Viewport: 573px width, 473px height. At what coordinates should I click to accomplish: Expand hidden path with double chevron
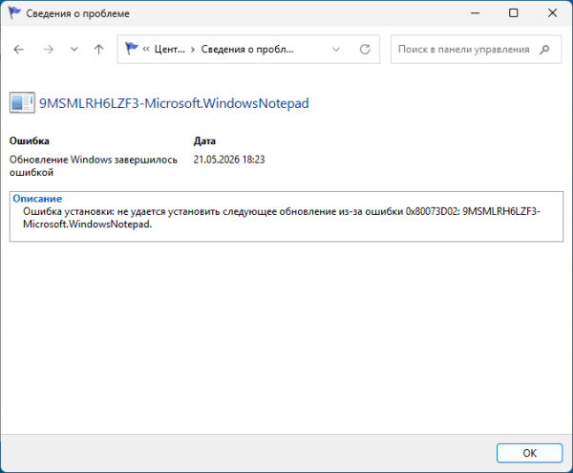click(146, 49)
